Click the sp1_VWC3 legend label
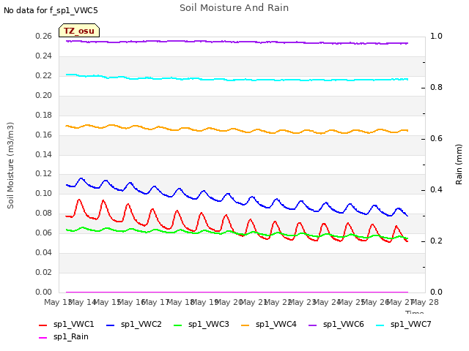Image resolution: width=469 pixels, height=351 pixels. [208, 324]
